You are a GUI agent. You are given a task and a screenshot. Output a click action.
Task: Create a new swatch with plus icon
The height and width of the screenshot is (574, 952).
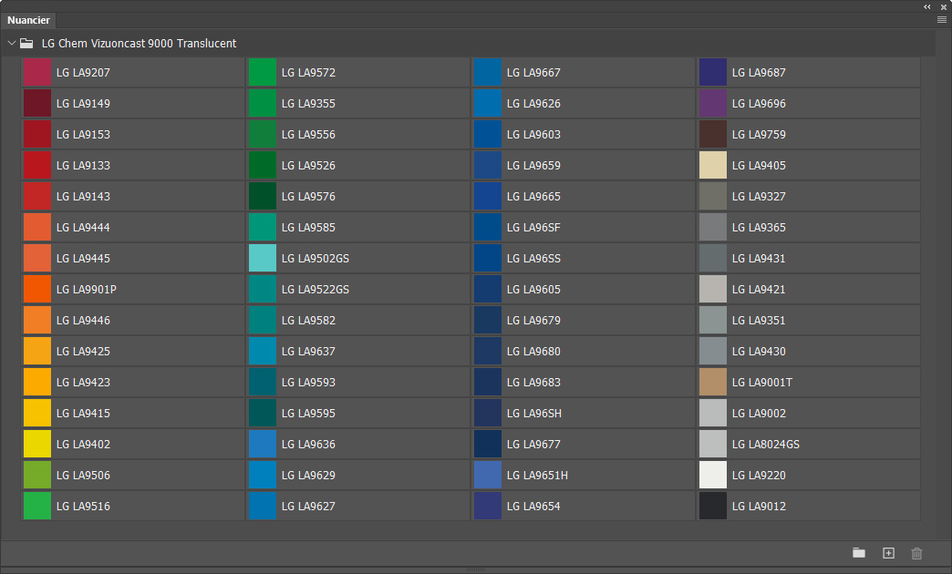(x=888, y=553)
